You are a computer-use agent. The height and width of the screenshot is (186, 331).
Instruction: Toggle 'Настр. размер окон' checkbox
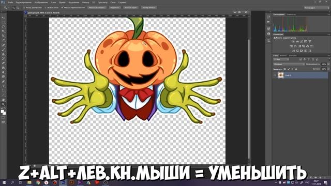[x=24, y=8]
